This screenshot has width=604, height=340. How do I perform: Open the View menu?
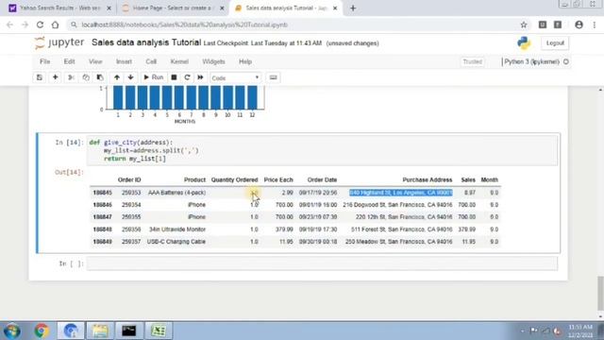click(x=95, y=61)
